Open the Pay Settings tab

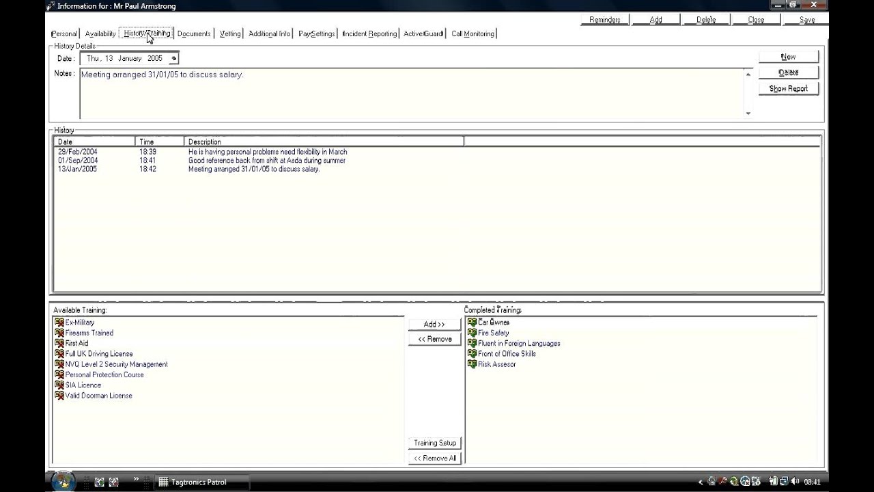pyautogui.click(x=317, y=33)
